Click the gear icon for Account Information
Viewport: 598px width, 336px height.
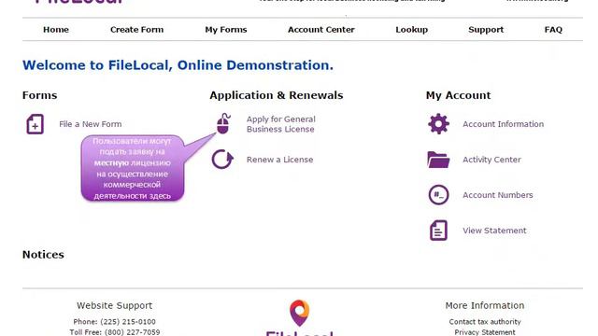[x=438, y=124]
